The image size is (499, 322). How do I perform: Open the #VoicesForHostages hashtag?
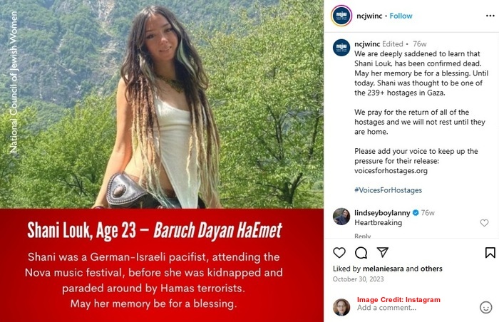click(x=388, y=190)
